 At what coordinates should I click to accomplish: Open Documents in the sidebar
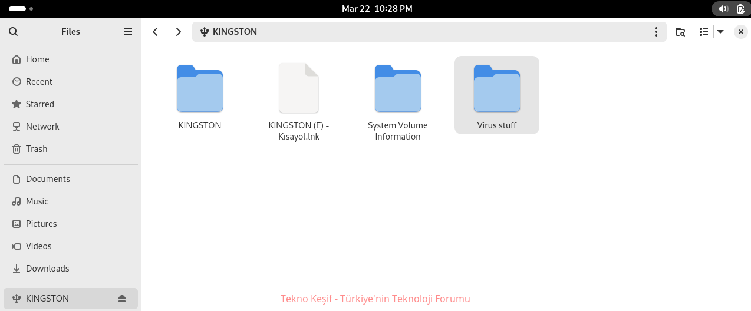point(71,179)
